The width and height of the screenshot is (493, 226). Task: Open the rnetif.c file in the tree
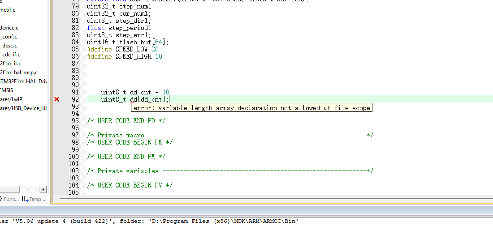(8, 10)
